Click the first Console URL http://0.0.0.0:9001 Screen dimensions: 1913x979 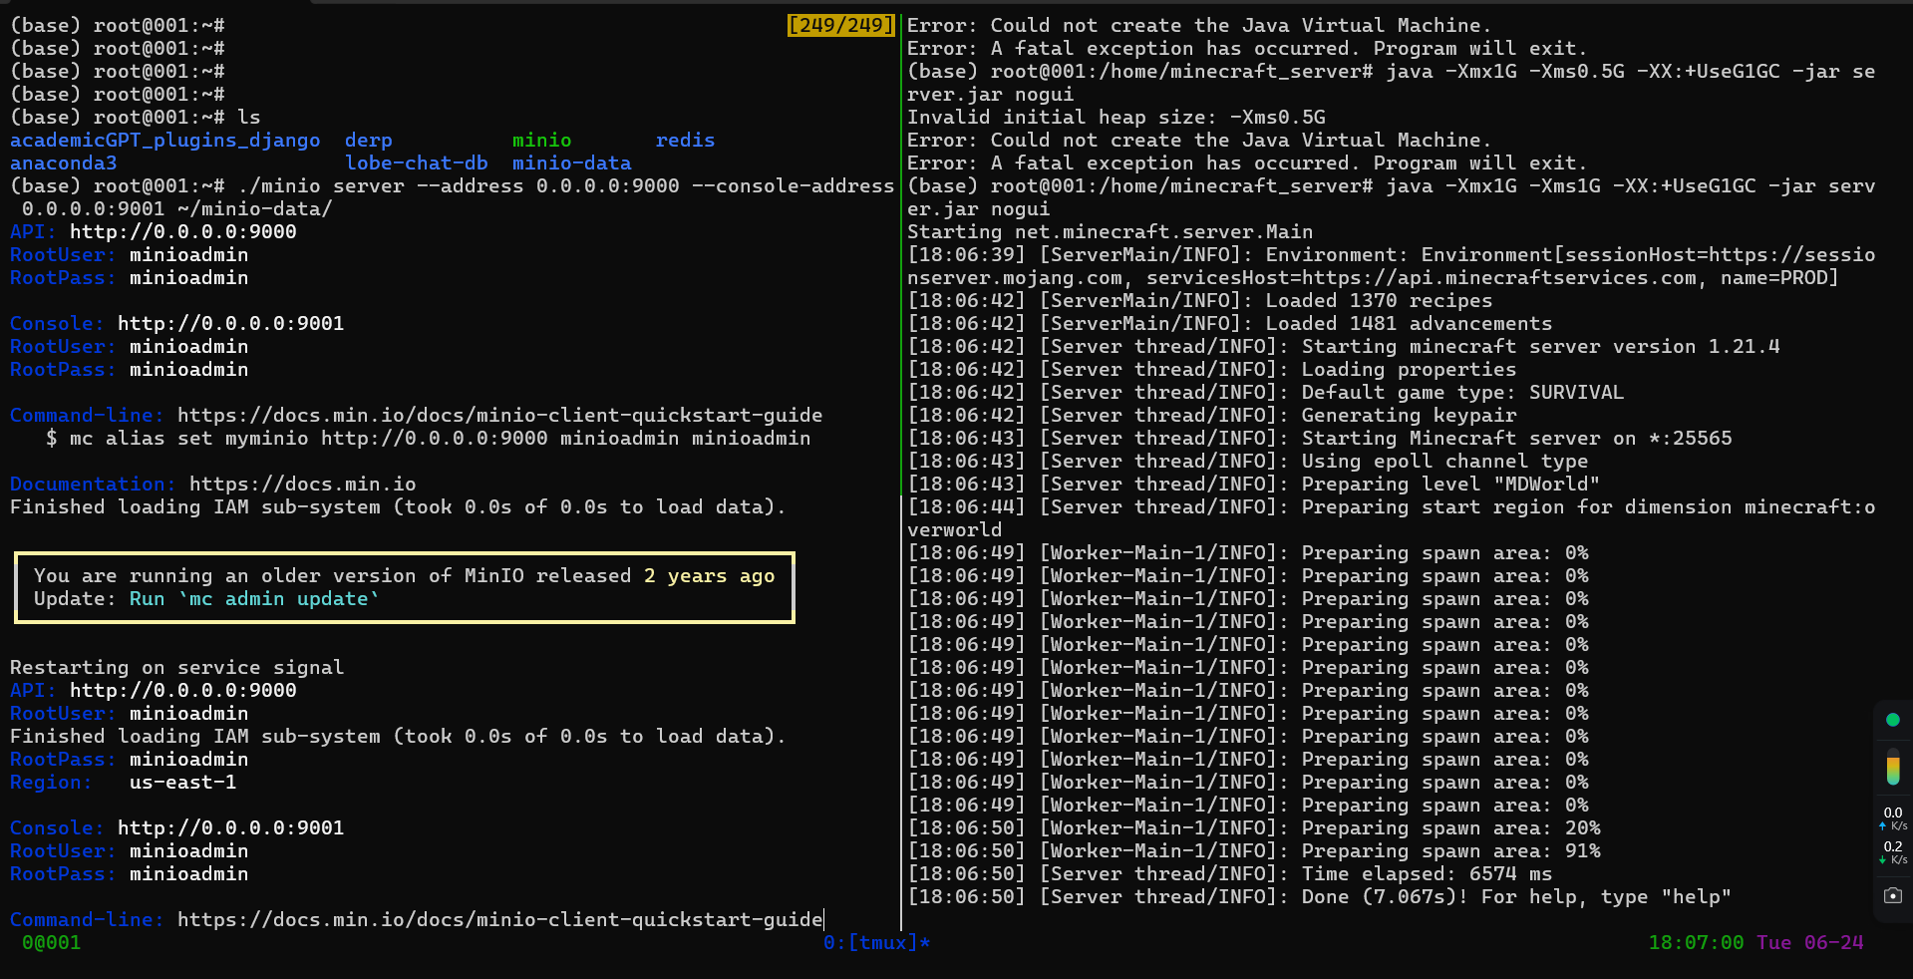coord(231,323)
